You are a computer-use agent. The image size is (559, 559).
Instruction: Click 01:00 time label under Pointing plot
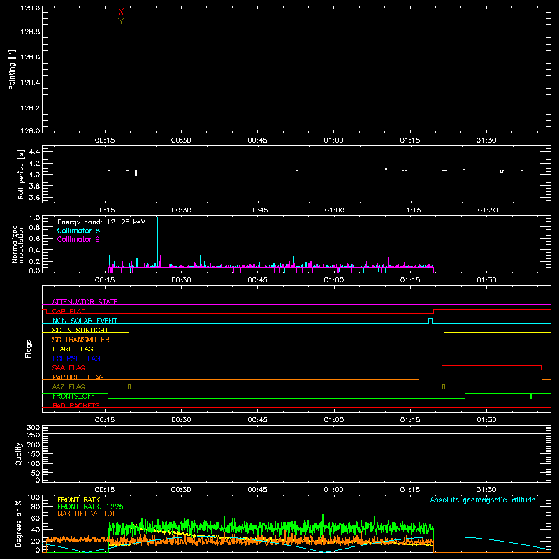tap(334, 140)
